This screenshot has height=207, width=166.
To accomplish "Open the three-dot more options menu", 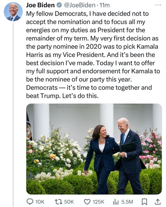I will pyautogui.click(x=158, y=5).
